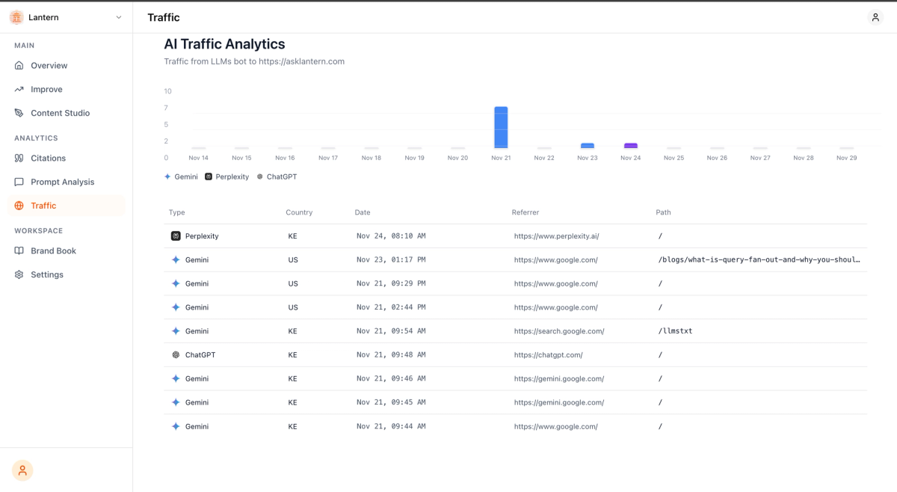Click gemini.google.com referrer in 09:45 AM row
This screenshot has height=492, width=897.
coord(559,402)
